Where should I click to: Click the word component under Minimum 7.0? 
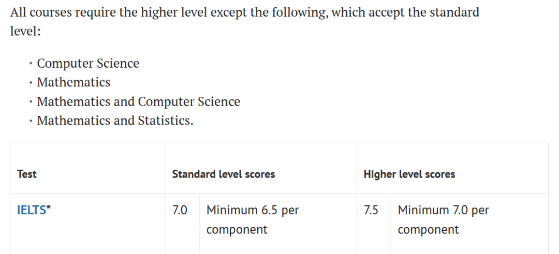(x=428, y=229)
